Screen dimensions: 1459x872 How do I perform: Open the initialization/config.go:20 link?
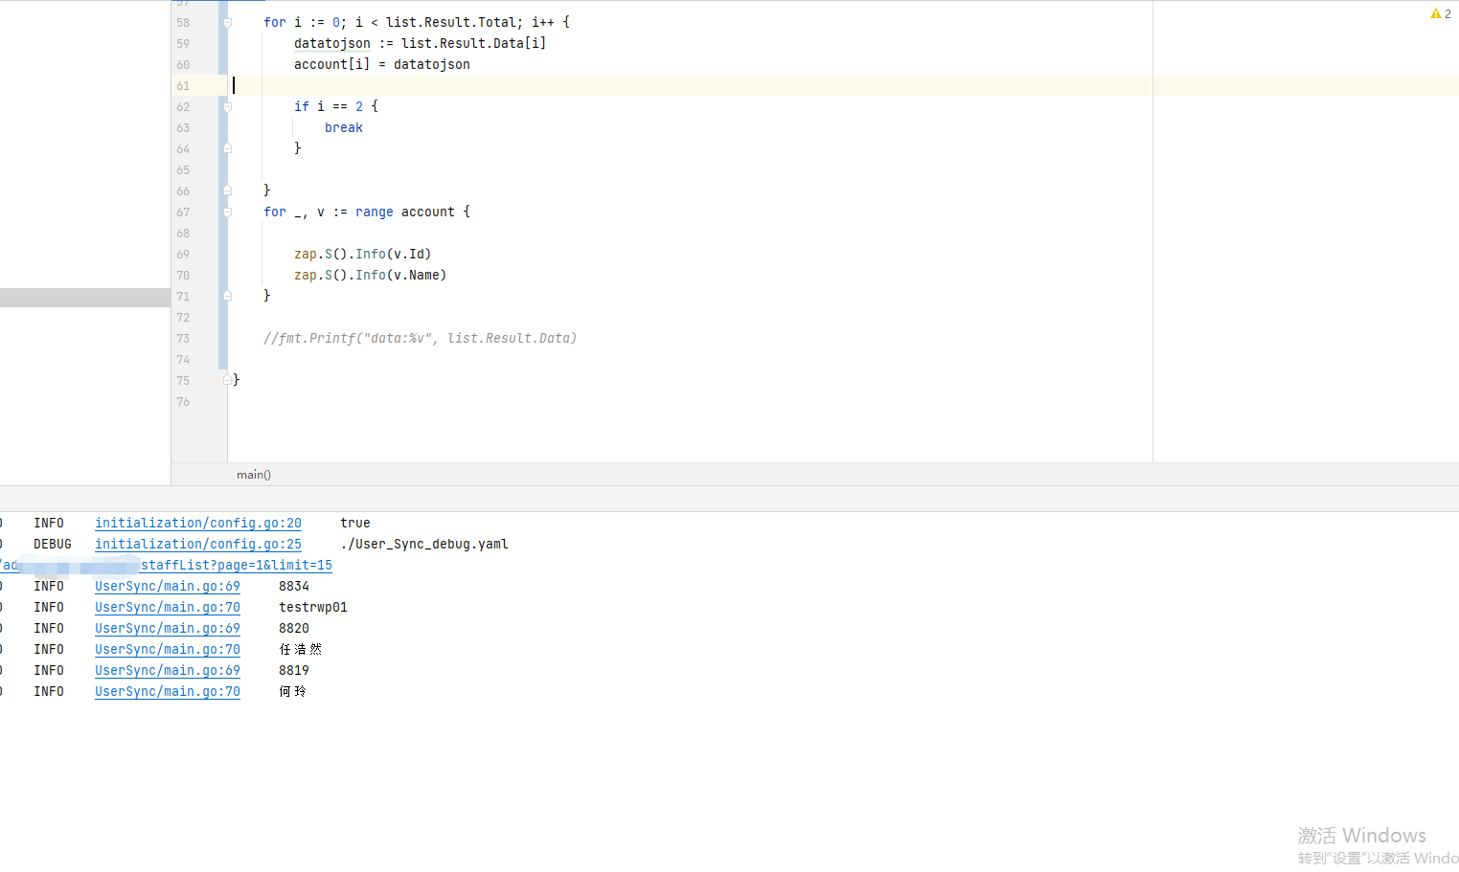197,523
